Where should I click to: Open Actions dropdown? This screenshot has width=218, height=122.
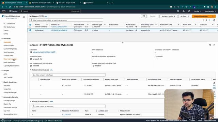185,16
